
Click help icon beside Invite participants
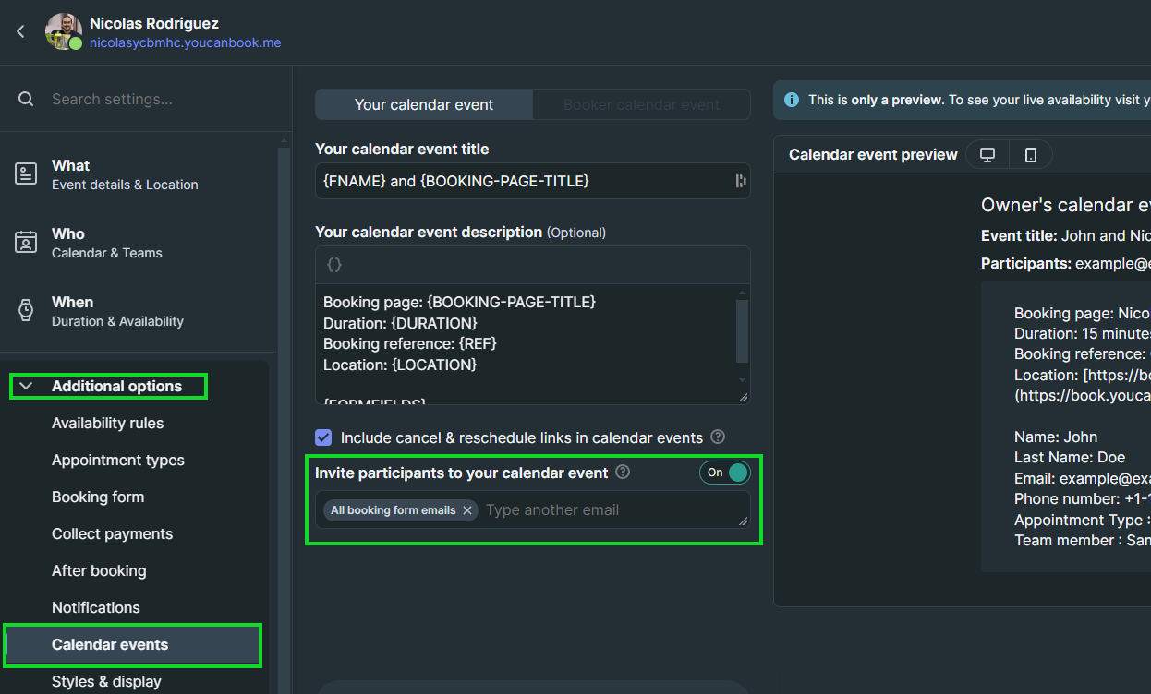(x=623, y=473)
